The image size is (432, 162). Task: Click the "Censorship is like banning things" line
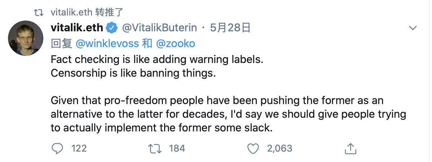pos(133,73)
